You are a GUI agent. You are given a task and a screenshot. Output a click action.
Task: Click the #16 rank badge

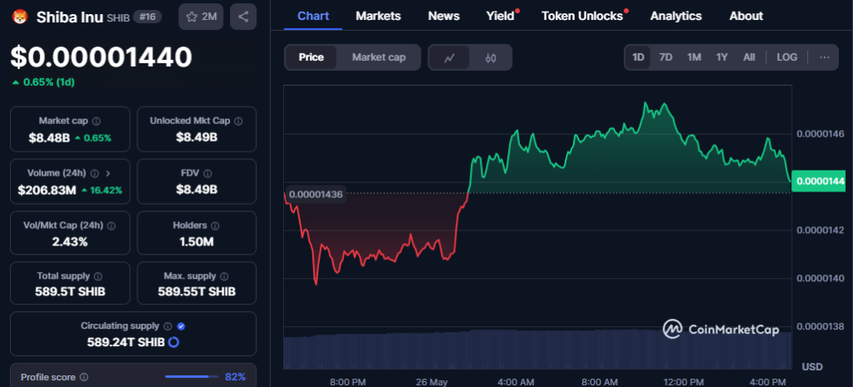click(x=147, y=17)
